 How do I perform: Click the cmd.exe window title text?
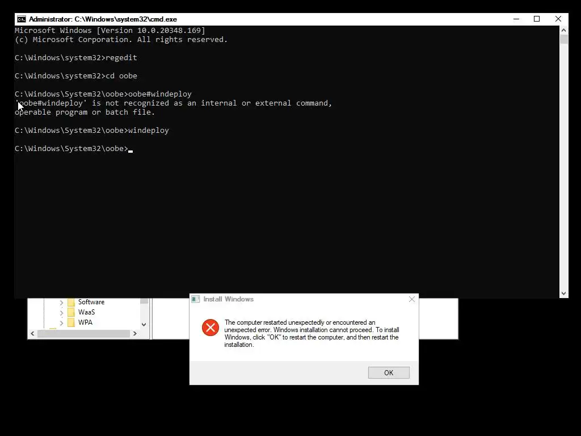(x=103, y=19)
